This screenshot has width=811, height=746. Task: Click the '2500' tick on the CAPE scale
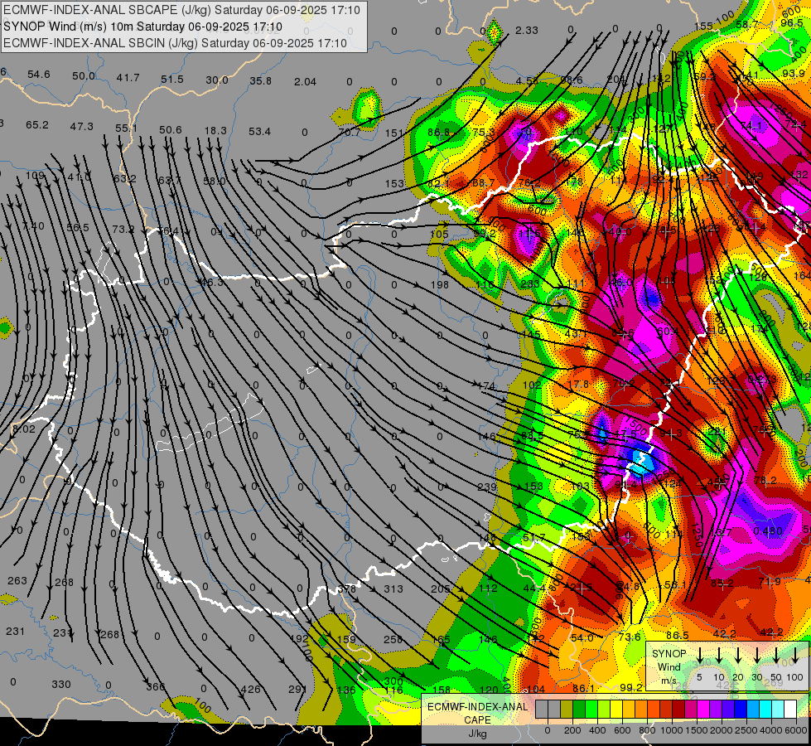(x=746, y=730)
